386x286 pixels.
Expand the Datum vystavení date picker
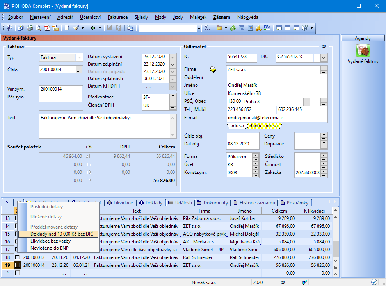[x=173, y=57]
